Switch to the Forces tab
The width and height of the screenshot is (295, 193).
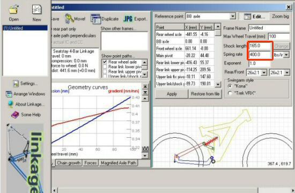click(90, 163)
